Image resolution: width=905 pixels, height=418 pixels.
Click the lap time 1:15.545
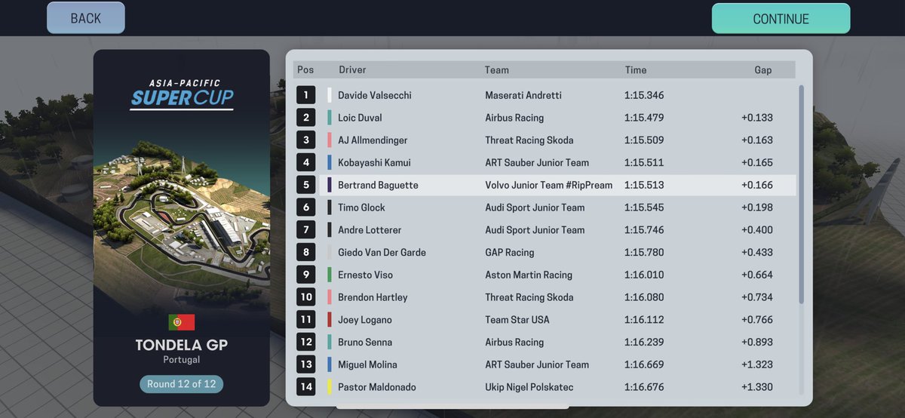644,207
